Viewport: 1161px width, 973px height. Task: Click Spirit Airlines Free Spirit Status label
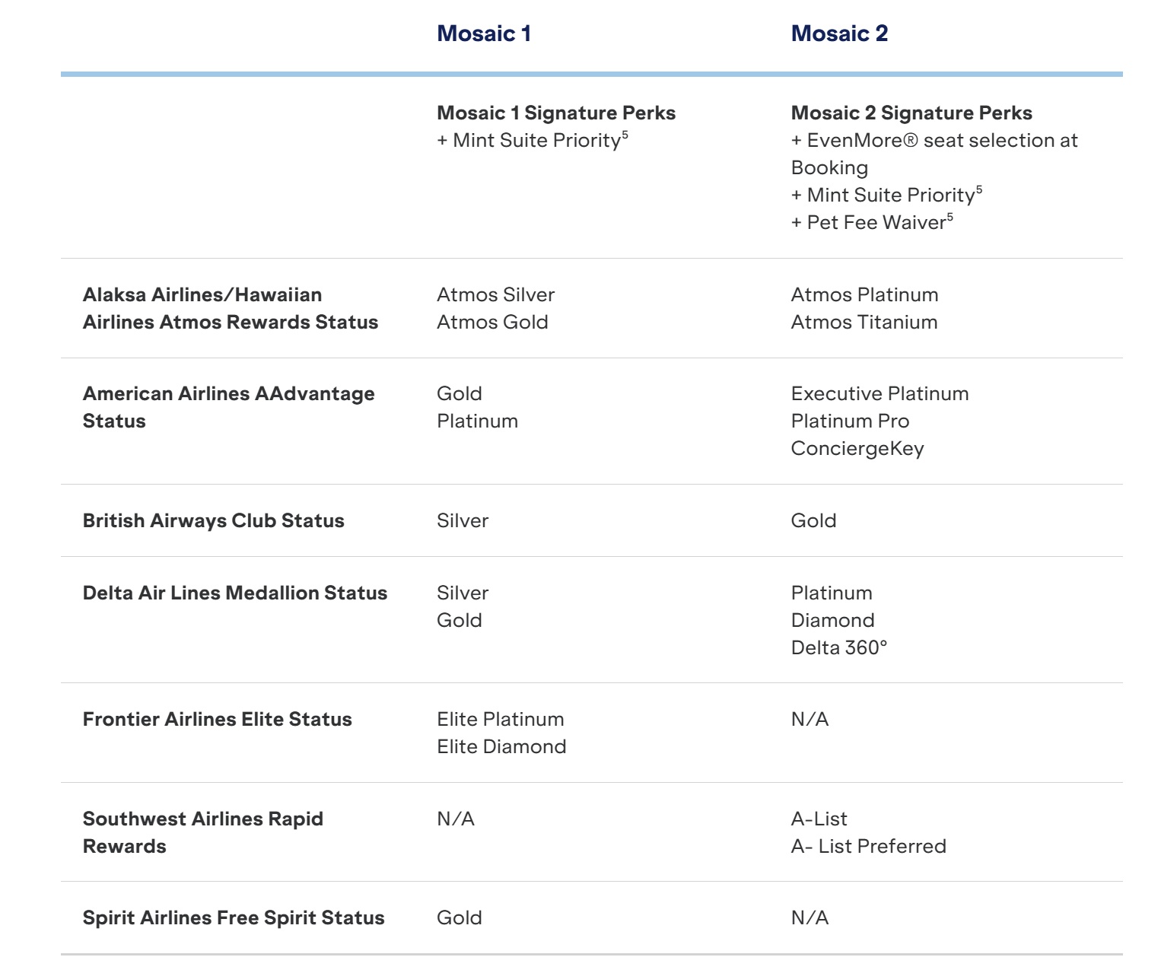pos(233,918)
